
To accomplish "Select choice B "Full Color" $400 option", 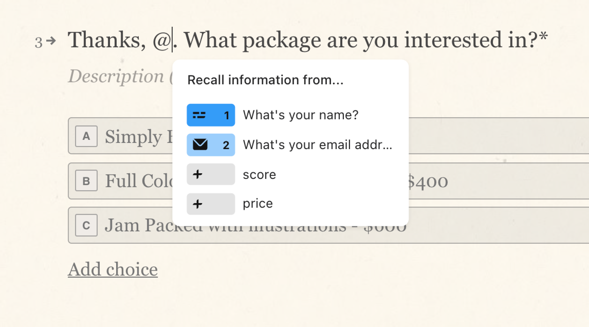I will click(x=328, y=181).
